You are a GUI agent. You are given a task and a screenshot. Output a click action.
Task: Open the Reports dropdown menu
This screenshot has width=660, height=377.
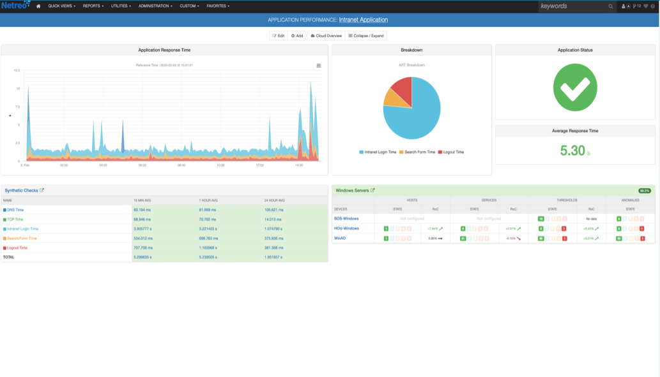pos(93,6)
